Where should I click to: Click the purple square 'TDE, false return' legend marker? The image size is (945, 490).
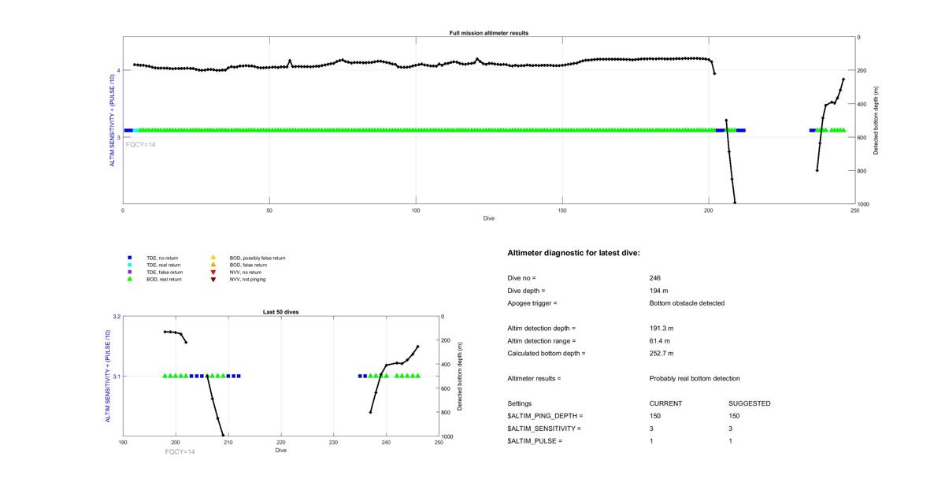click(x=129, y=272)
